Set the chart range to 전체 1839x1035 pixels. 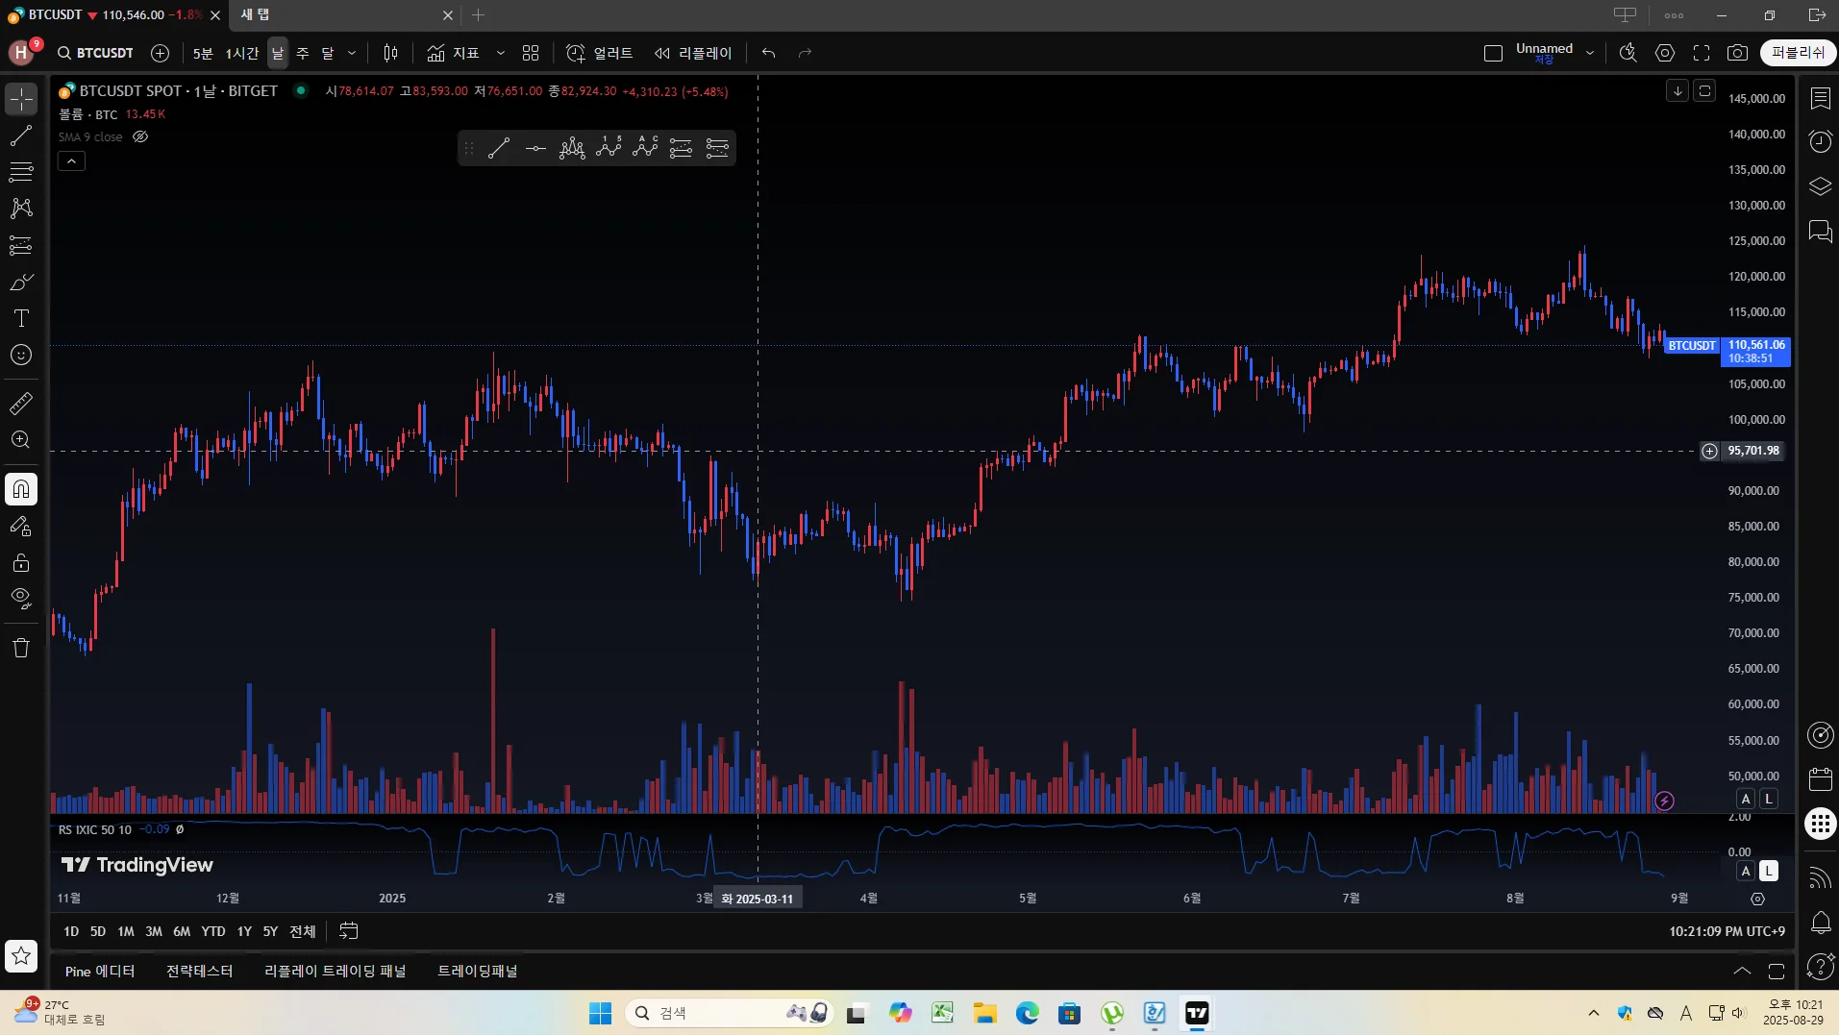[303, 931]
